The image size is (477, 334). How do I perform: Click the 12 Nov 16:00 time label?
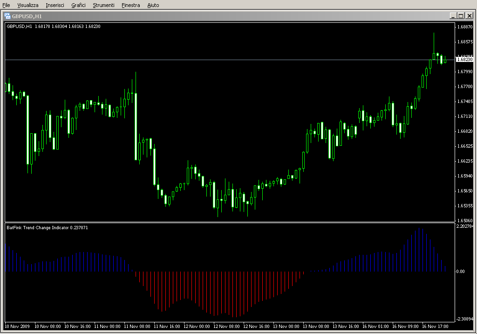point(256,327)
